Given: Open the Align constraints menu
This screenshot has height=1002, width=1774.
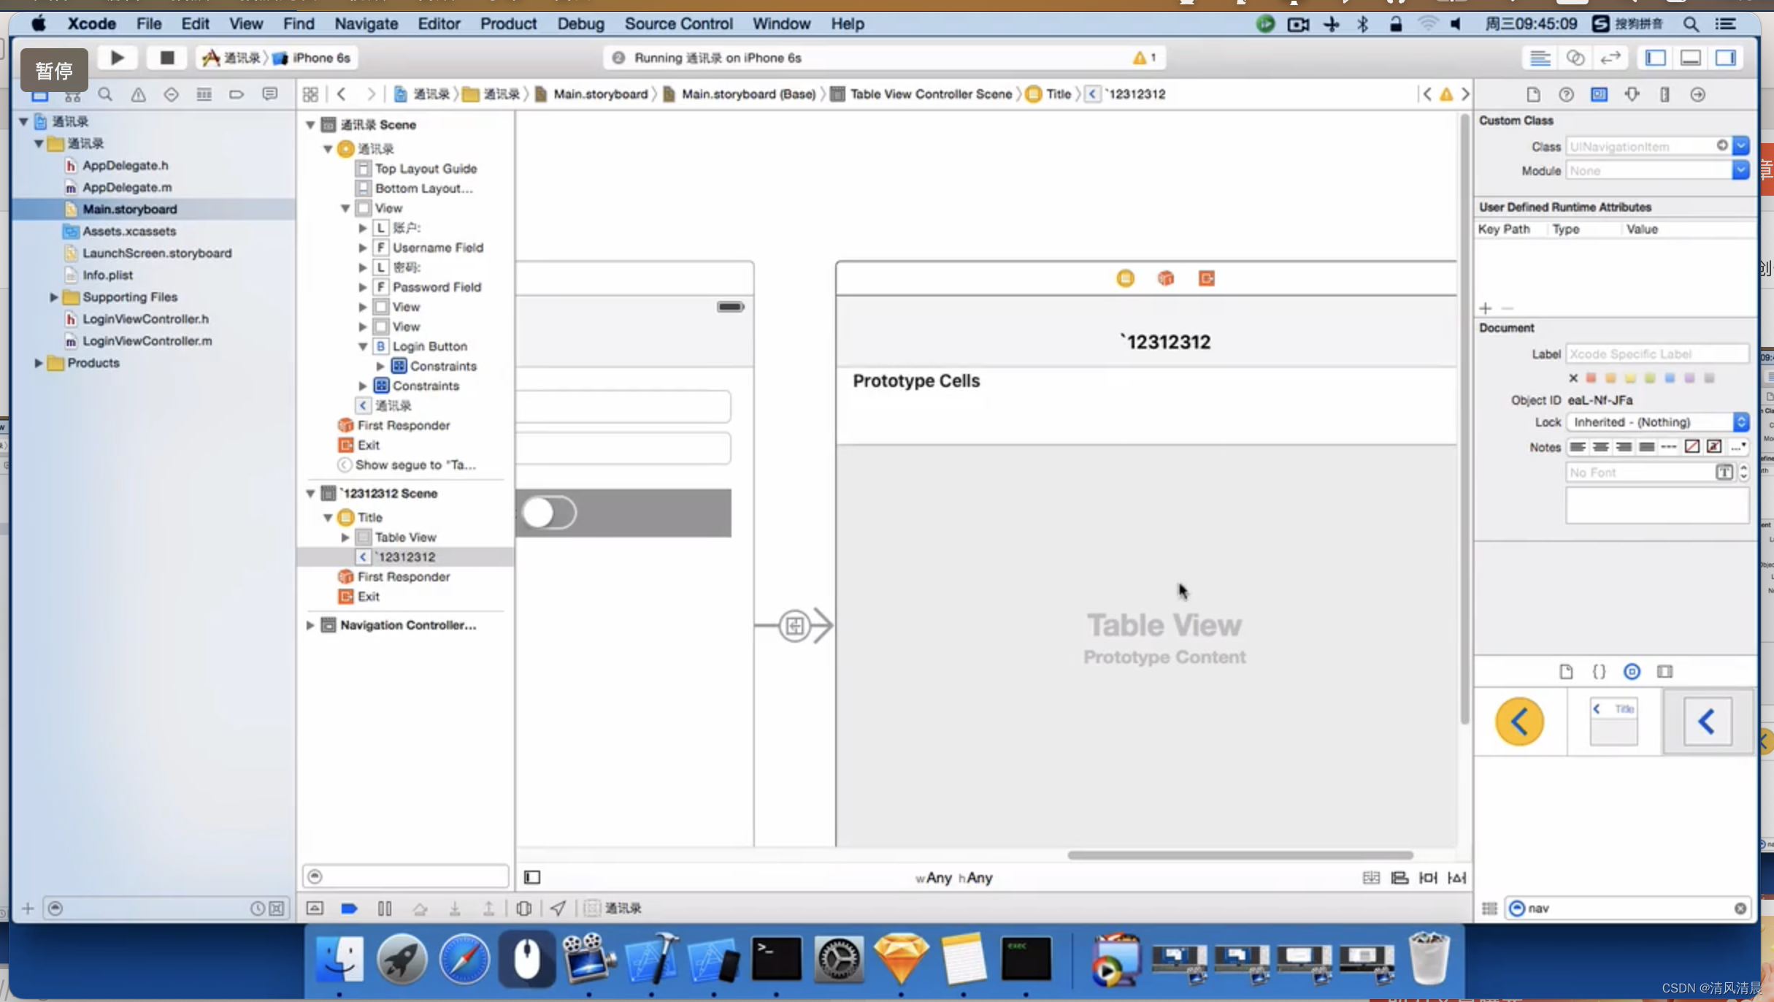Looking at the screenshot, I should tap(1399, 878).
